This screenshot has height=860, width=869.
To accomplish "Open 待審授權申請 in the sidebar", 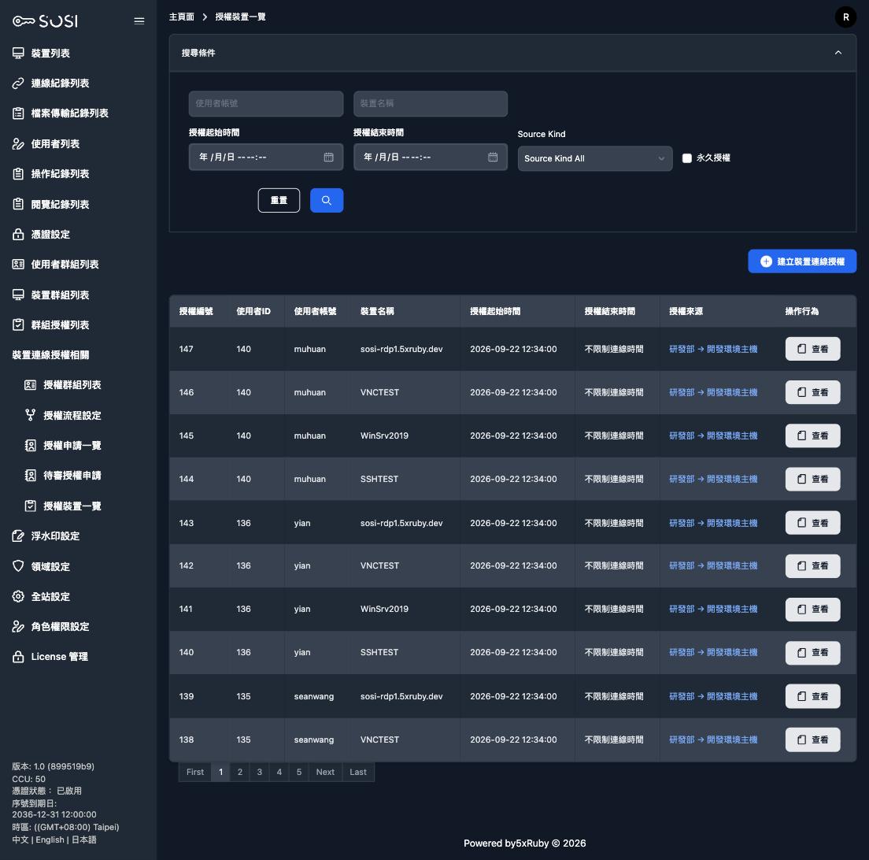I will tap(72, 476).
